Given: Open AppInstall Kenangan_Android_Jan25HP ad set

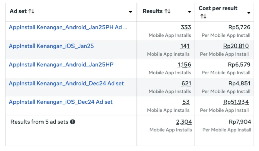Looking at the screenshot, I should 61,65.
